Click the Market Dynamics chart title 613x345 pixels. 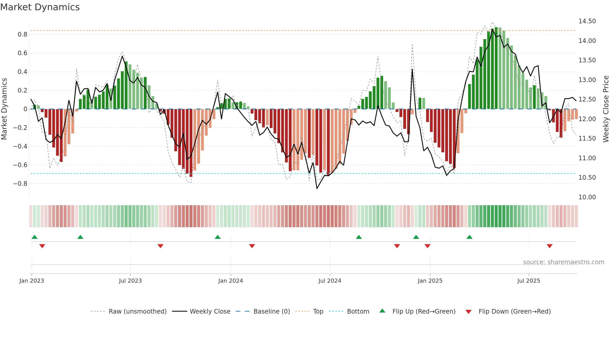coord(40,7)
